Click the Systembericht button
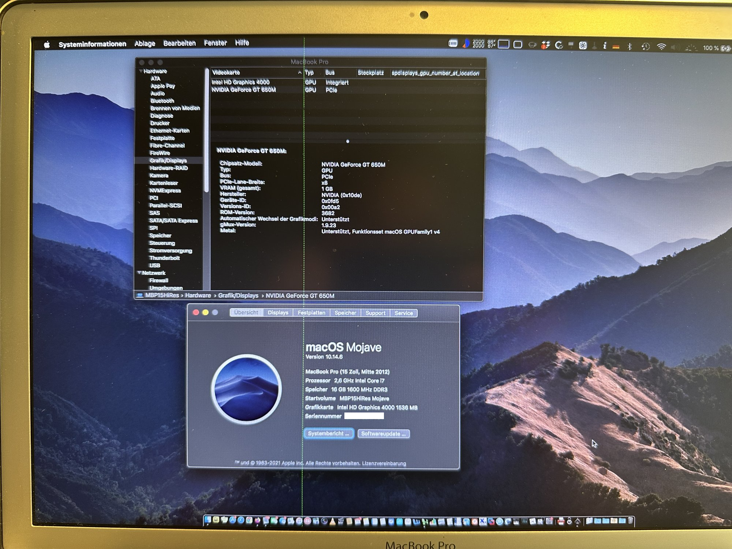This screenshot has height=549, width=732. (x=328, y=433)
